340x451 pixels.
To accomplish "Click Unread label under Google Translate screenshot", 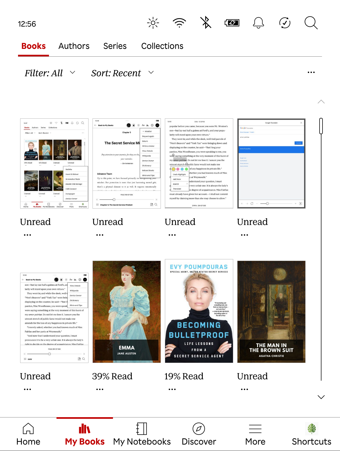I will 252,222.
